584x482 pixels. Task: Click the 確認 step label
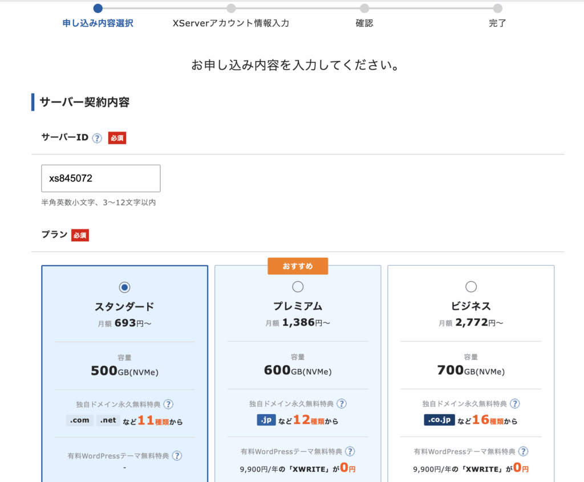click(364, 23)
